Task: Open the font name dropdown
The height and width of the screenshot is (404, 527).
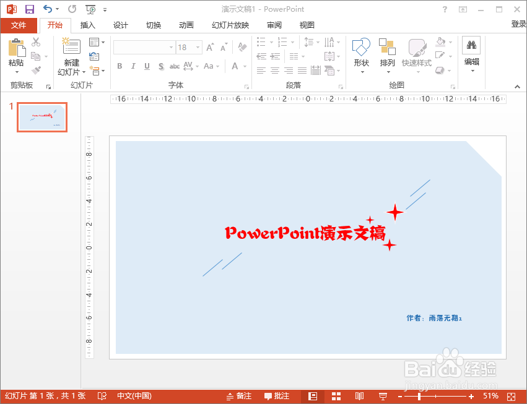Action: click(171, 48)
